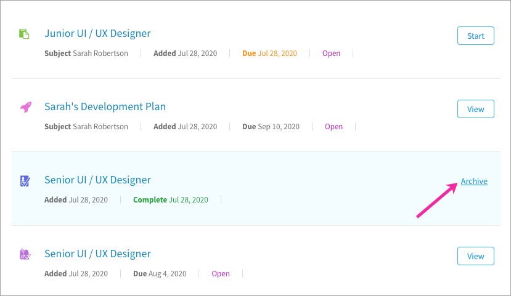511x296 pixels.
Task: Click the Open status in the Junior designer row
Action: pyautogui.click(x=331, y=54)
